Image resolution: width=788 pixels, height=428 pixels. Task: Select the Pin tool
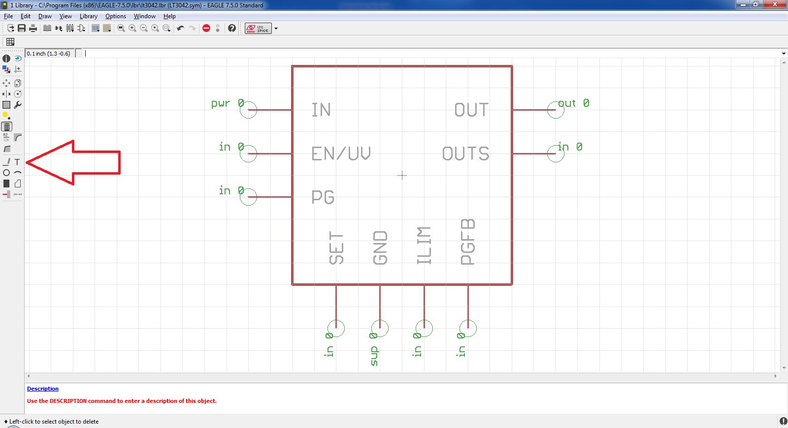pos(6,194)
